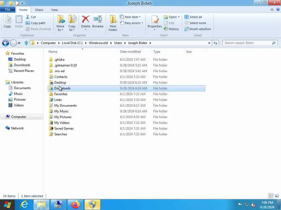Image resolution: width=281 pixels, height=210 pixels.
Task: Cut the selected item with scissors icon
Action: tap(31, 17)
